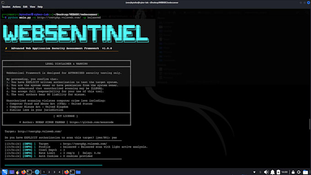Click the launcher icon left of Firefox launcher

click(18, 172)
